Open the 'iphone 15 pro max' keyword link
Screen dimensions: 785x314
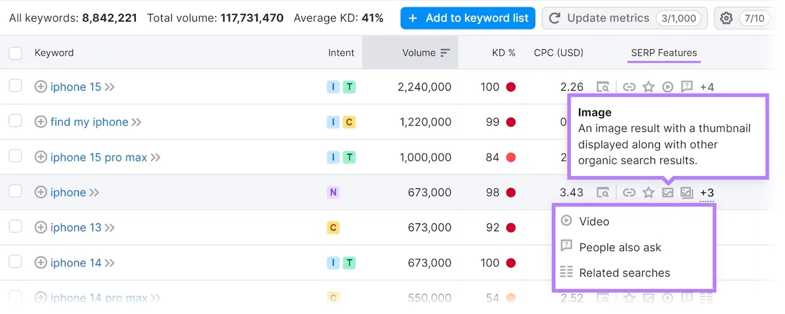(x=99, y=157)
